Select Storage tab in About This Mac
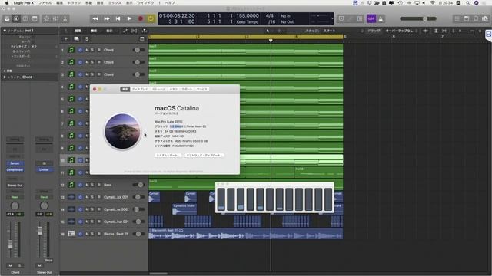 coord(158,89)
